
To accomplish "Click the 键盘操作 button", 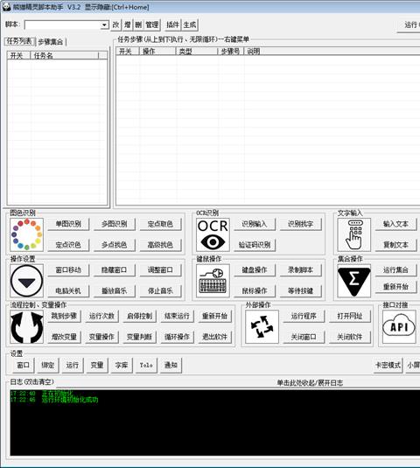I will (255, 269).
